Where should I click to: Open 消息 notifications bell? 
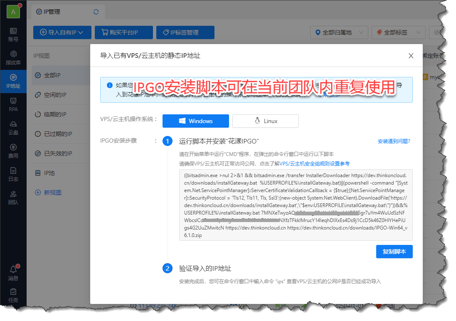click(x=13, y=273)
